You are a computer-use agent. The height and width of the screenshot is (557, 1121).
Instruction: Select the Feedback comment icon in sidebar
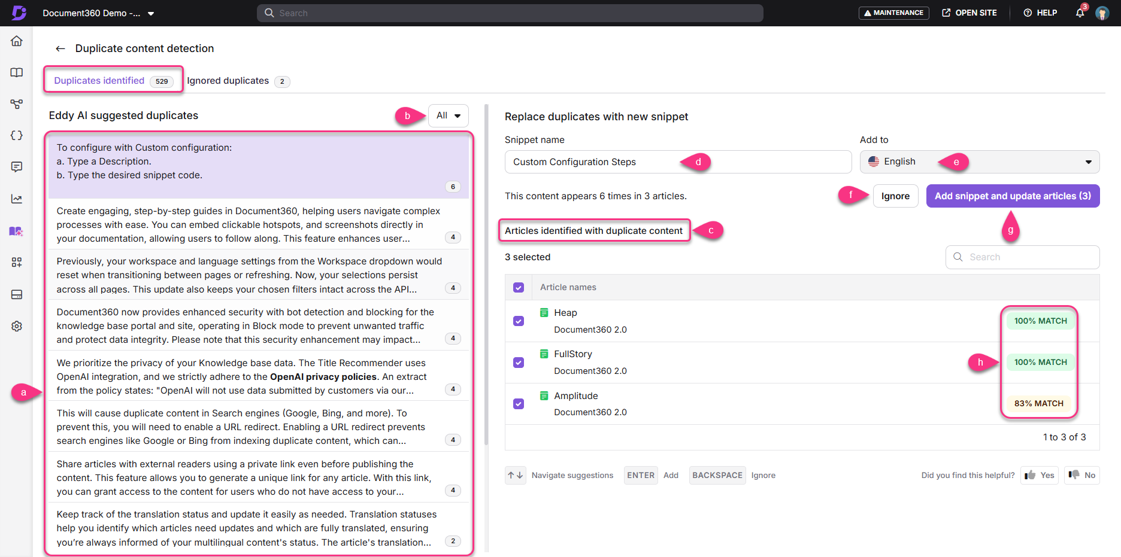pyautogui.click(x=16, y=167)
